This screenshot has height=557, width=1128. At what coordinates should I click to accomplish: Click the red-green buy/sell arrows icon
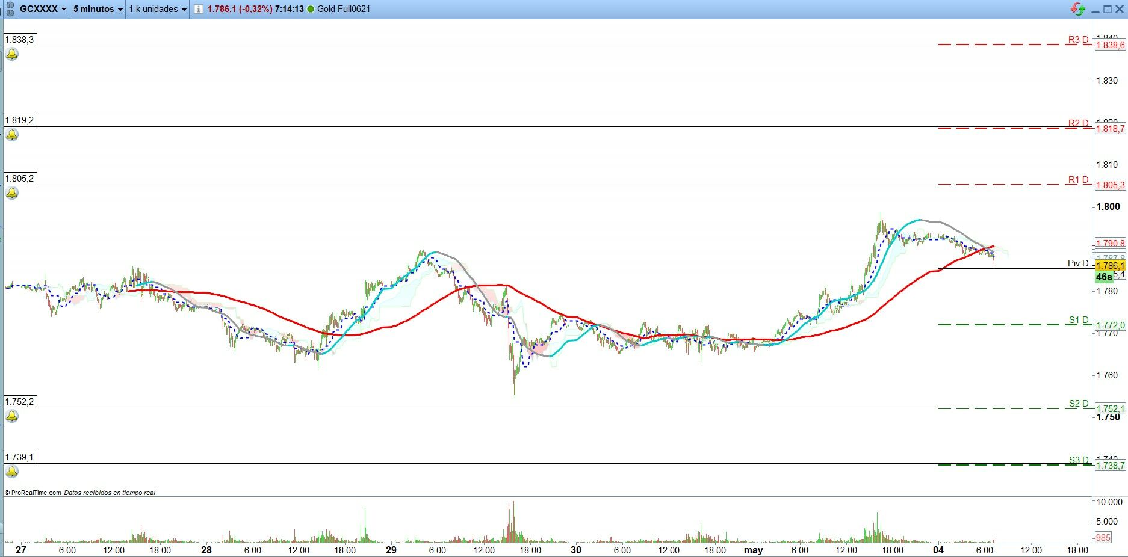1077,9
